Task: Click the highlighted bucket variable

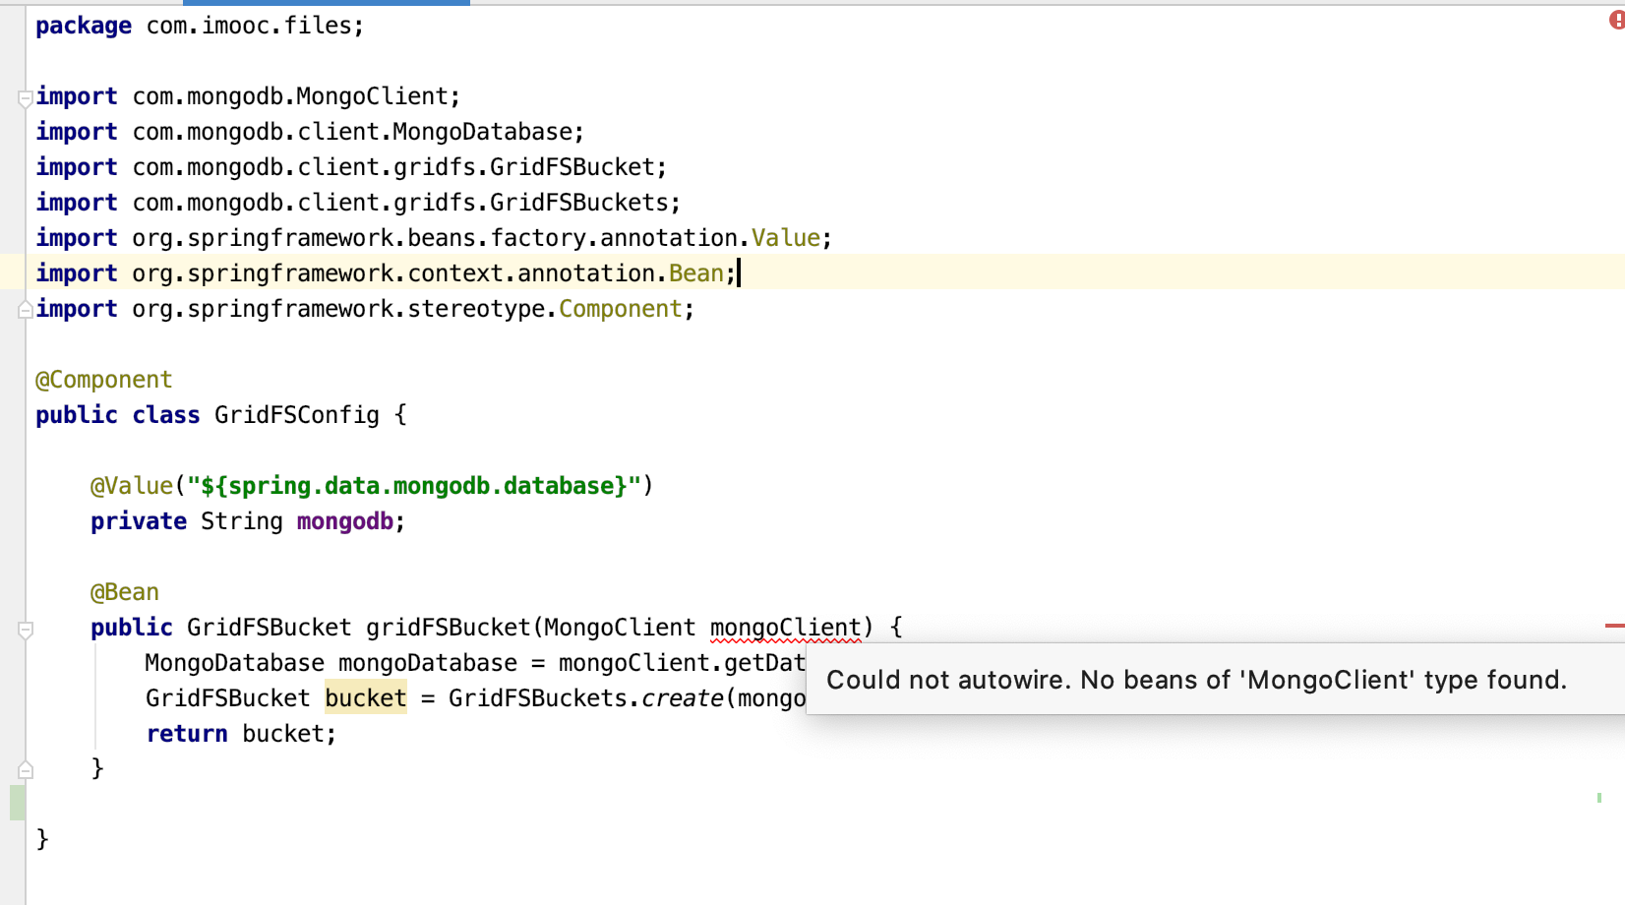Action: click(366, 698)
